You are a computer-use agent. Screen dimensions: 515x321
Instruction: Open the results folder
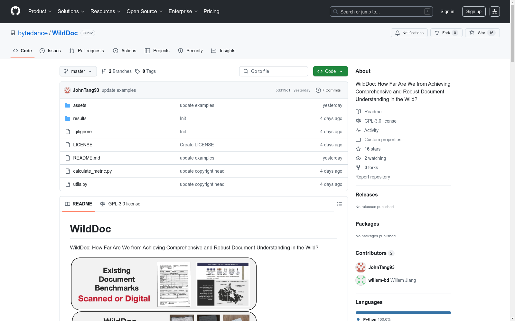tap(80, 118)
